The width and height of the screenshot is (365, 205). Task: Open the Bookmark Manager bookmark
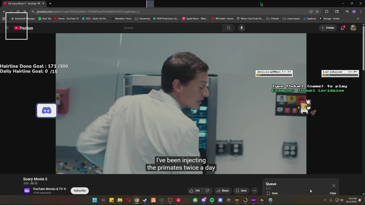pos(23,19)
